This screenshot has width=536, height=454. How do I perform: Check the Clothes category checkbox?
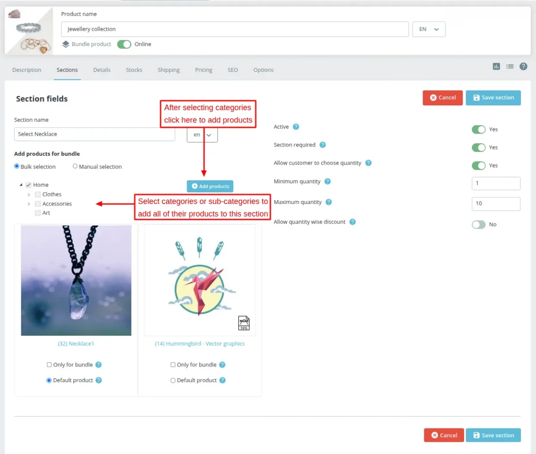tap(38, 194)
